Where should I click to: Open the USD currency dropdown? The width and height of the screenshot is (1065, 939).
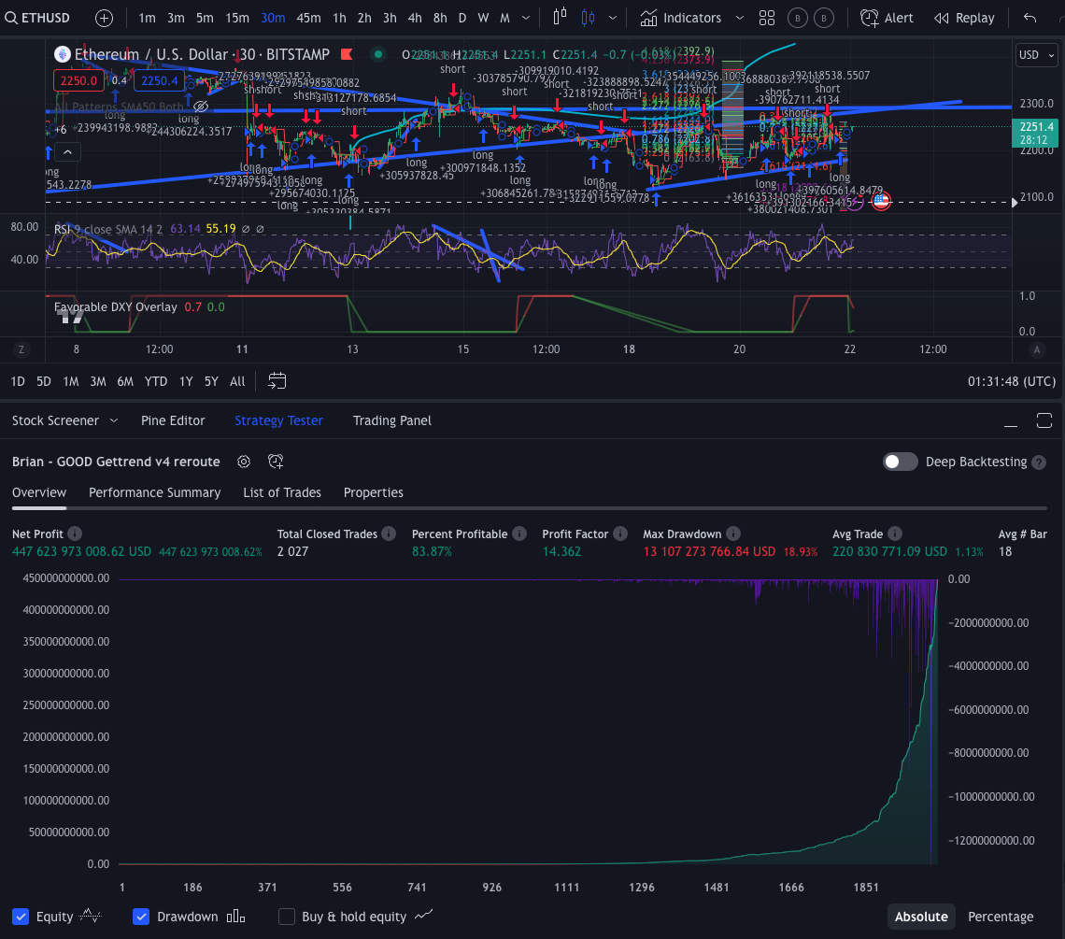(1035, 54)
